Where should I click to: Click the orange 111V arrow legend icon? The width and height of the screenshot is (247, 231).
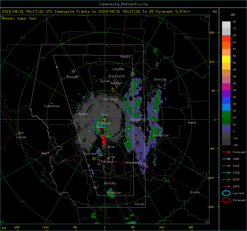[x=226, y=166]
